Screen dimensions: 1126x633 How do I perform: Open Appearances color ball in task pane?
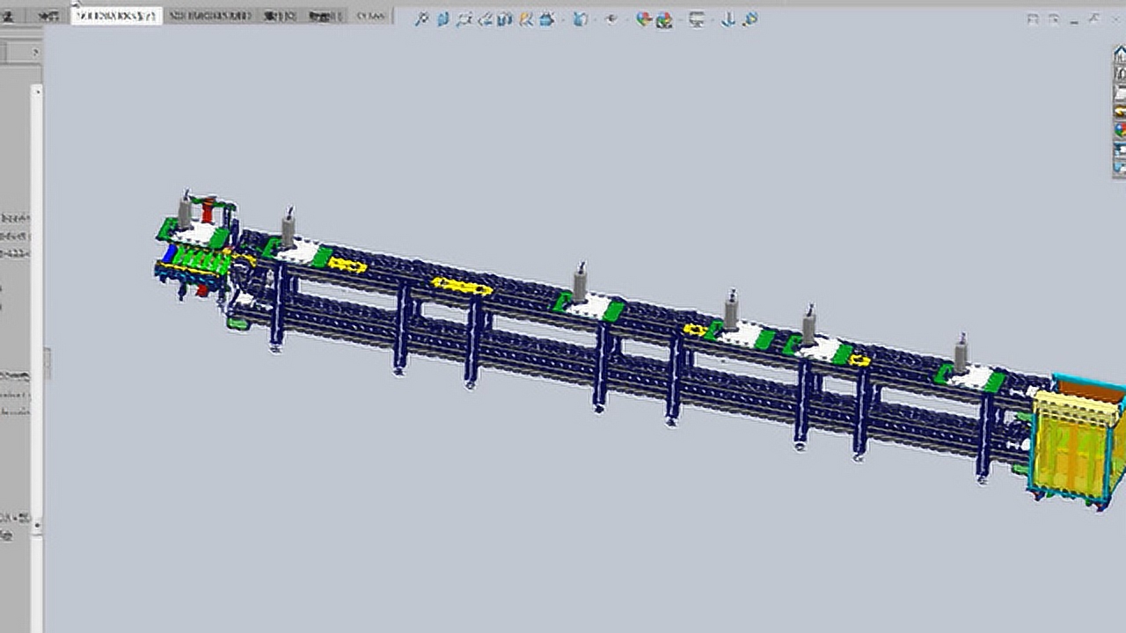[1120, 130]
